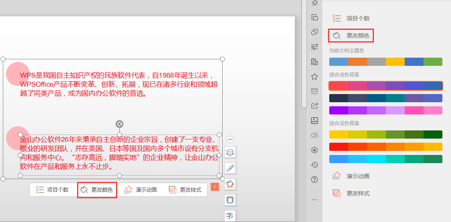Click the paragraph starting with 金山办公软件26年来

tap(119, 153)
